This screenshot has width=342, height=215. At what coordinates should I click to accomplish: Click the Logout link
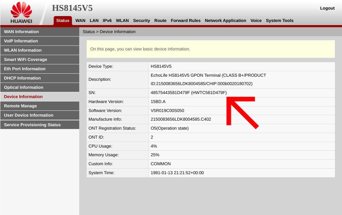point(327,8)
